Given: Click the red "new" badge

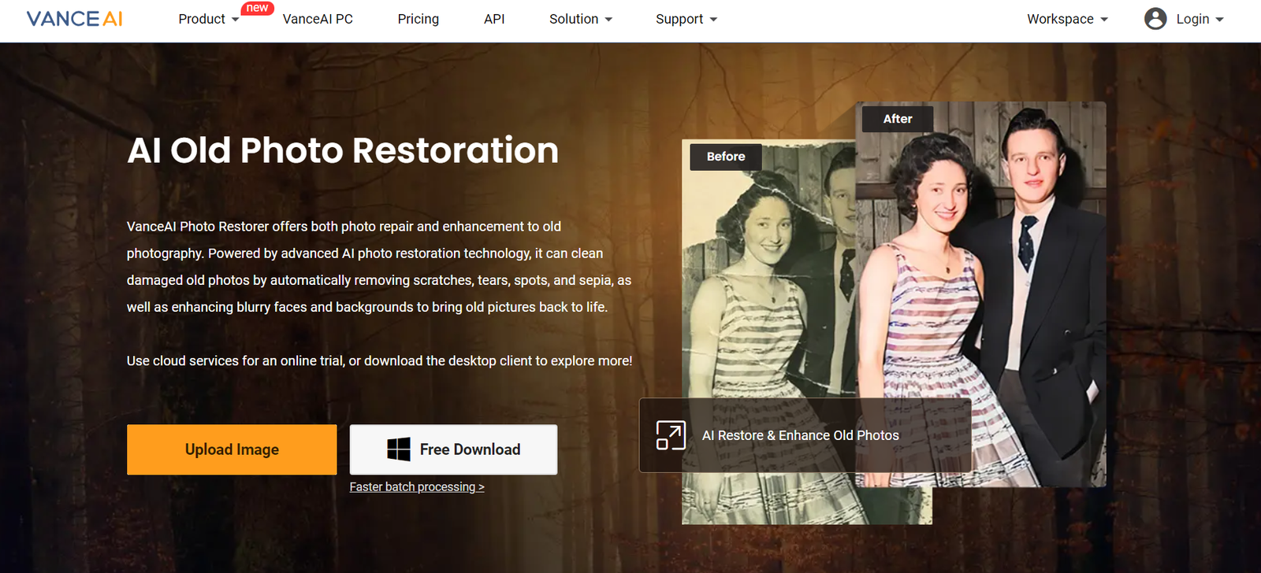Looking at the screenshot, I should point(257,8).
